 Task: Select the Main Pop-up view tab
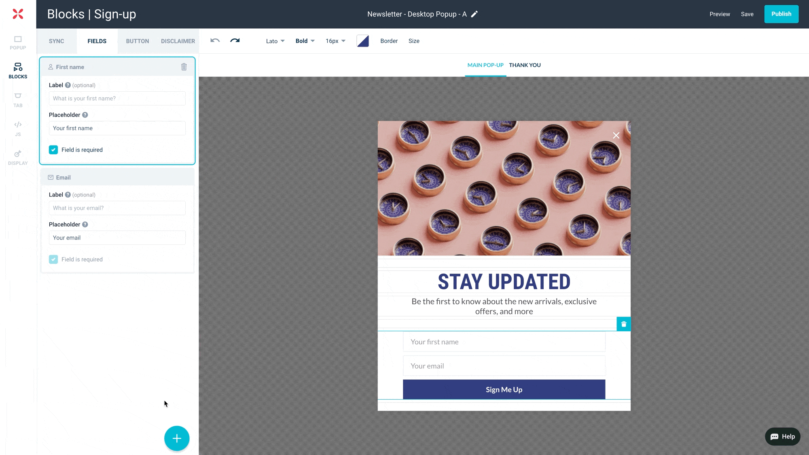[x=485, y=65]
